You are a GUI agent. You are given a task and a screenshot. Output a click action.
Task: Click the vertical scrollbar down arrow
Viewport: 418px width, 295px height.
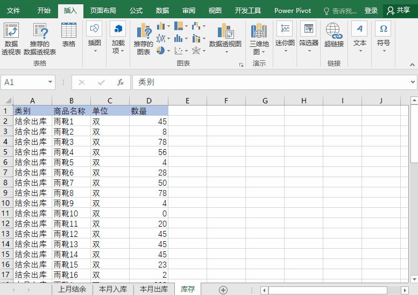tap(414, 279)
